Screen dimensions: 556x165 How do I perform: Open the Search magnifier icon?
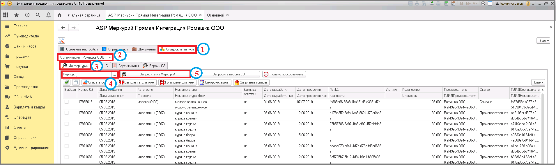point(38,15)
